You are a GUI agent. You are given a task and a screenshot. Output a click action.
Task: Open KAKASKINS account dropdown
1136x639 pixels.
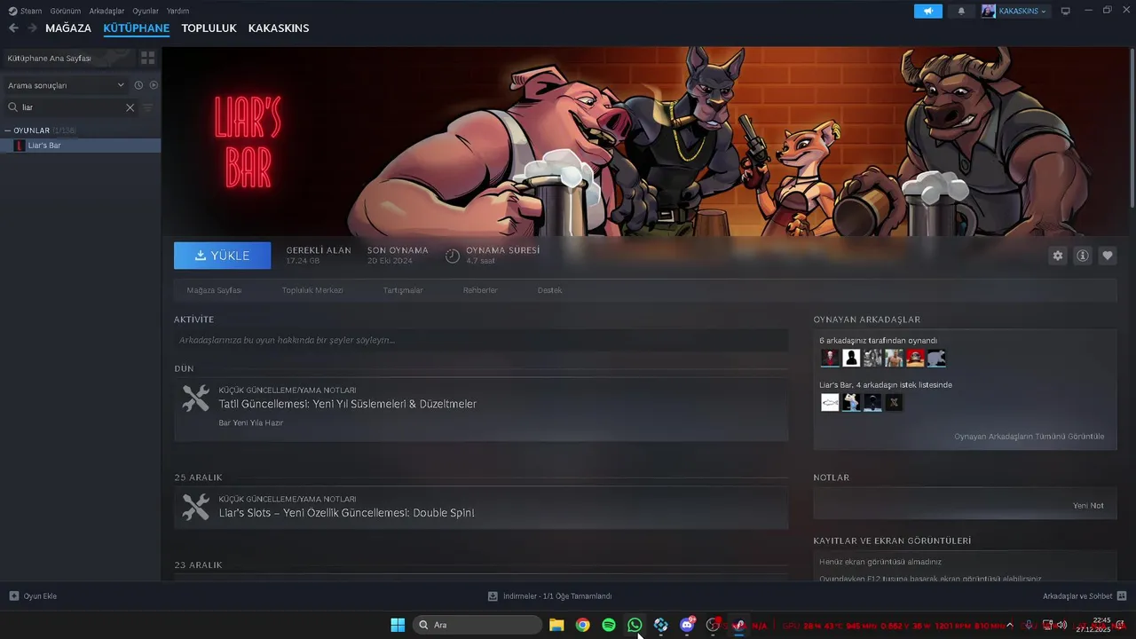click(1014, 12)
